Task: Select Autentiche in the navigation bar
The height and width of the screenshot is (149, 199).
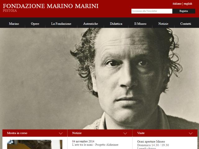Action: tap(90, 24)
